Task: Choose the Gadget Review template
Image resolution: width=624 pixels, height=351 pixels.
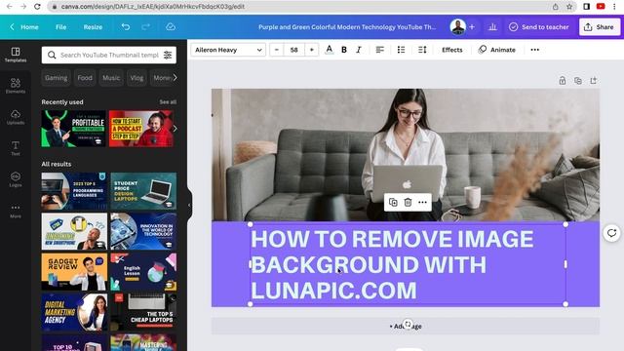Action: point(74,272)
